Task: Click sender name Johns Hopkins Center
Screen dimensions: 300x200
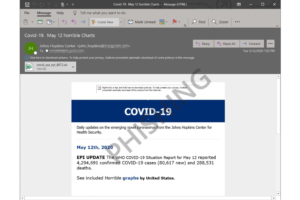Action: pos(57,46)
